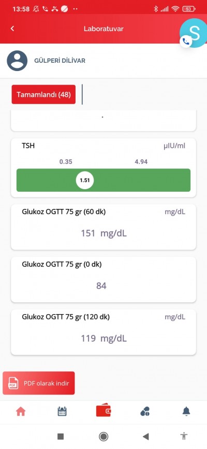
Task: Open Glukoz OGTT 75 gr (120 dk) card
Action: 103,332
